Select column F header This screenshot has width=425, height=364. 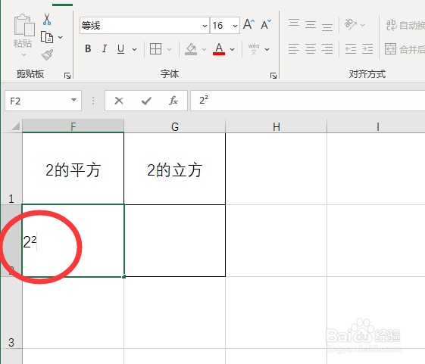click(73, 126)
